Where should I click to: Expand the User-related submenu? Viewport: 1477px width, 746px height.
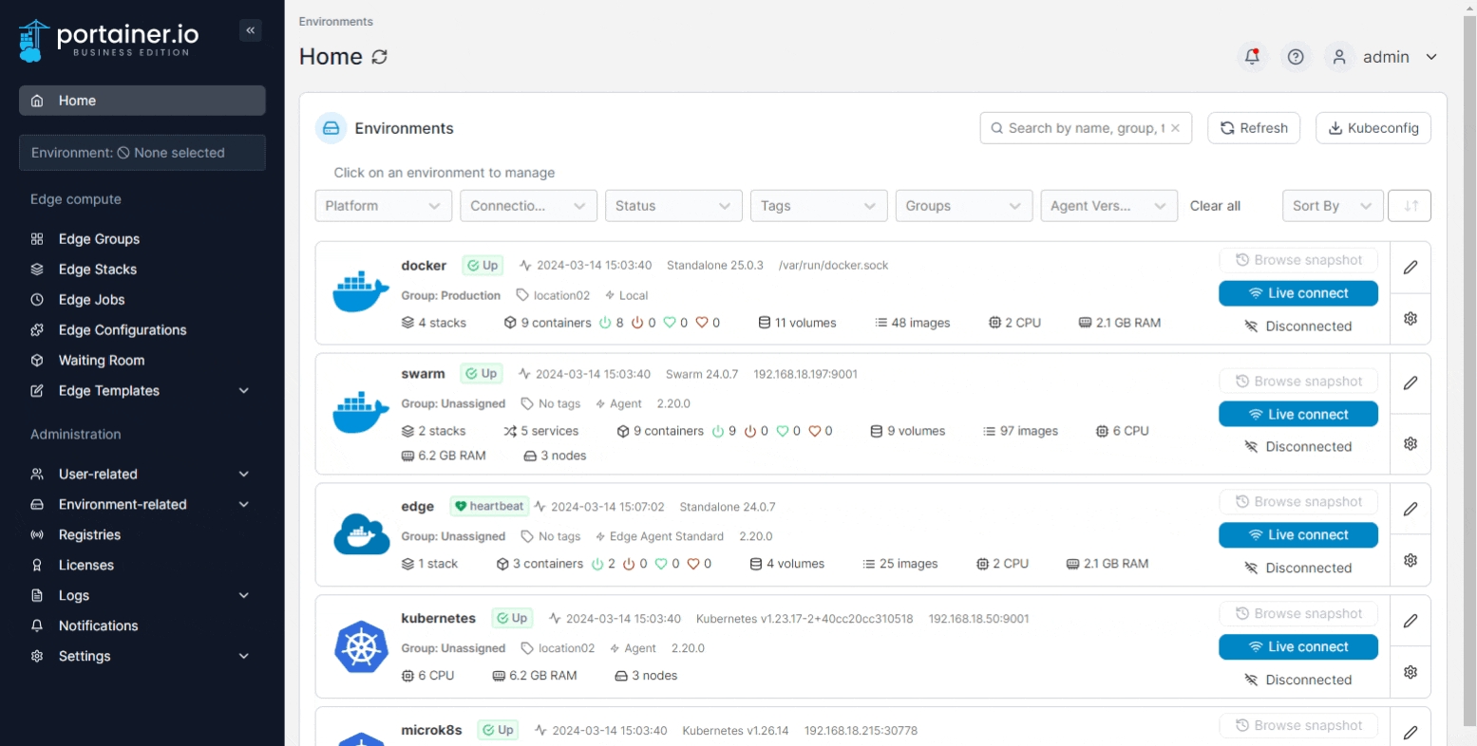coord(244,475)
